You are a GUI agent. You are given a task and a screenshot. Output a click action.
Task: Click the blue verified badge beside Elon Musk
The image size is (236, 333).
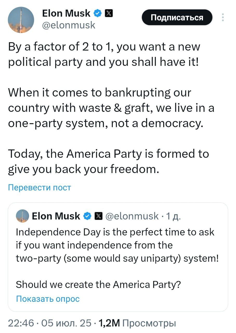(97, 13)
